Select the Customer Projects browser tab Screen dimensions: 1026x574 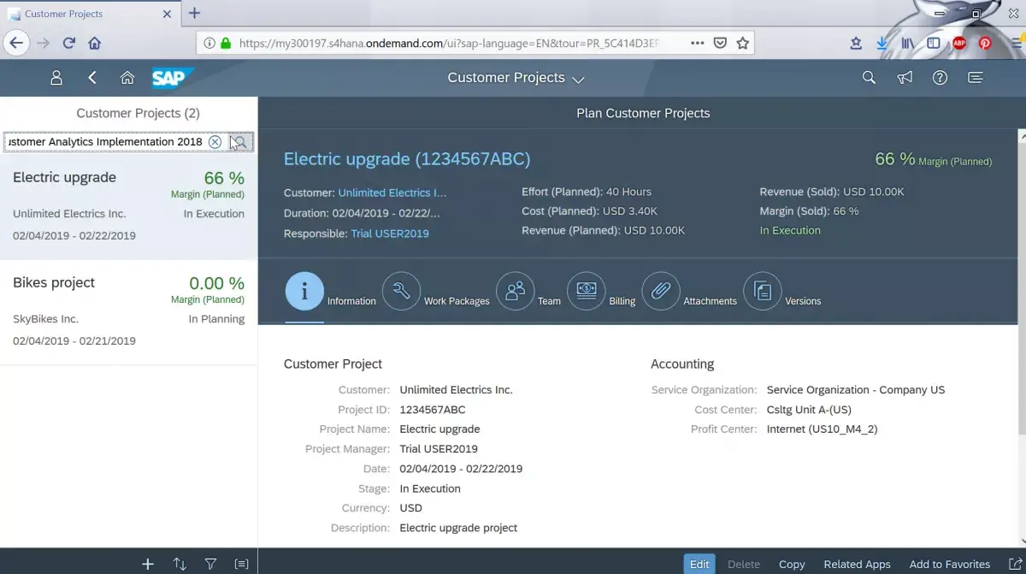pyautogui.click(x=89, y=14)
